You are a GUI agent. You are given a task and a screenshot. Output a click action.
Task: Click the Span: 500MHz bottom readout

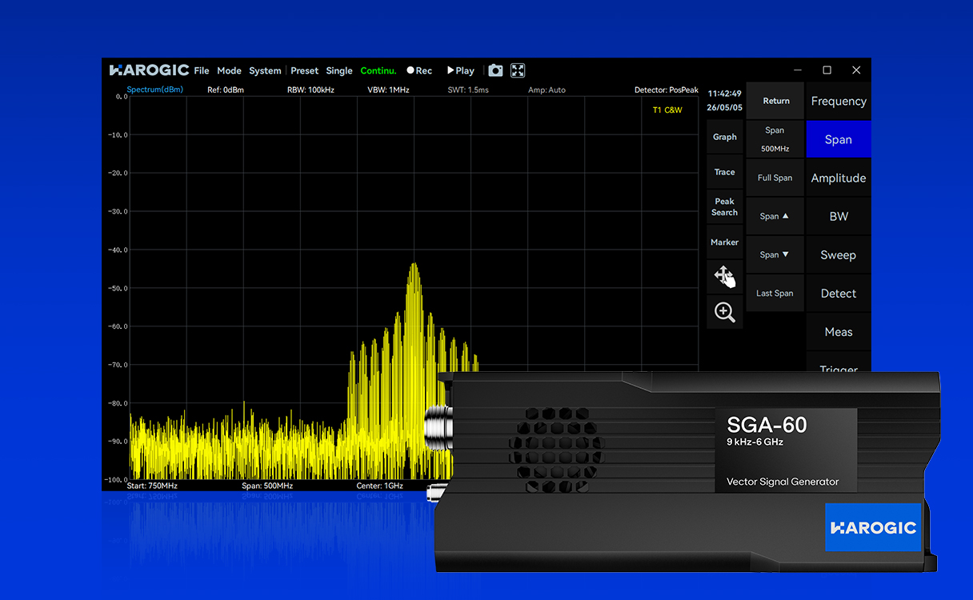pos(267,486)
